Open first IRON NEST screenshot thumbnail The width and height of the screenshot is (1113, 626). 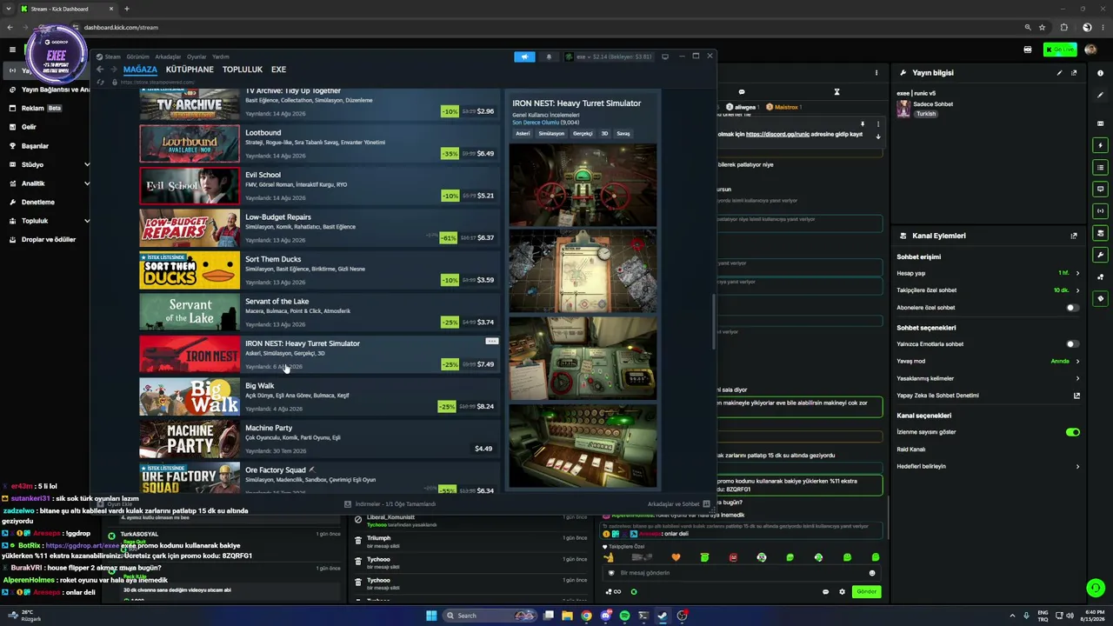point(583,184)
